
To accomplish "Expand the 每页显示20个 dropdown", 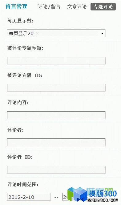I will [56, 33].
